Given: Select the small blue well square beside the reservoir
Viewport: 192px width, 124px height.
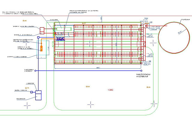Looking at the screenshot, I should point(31,92).
